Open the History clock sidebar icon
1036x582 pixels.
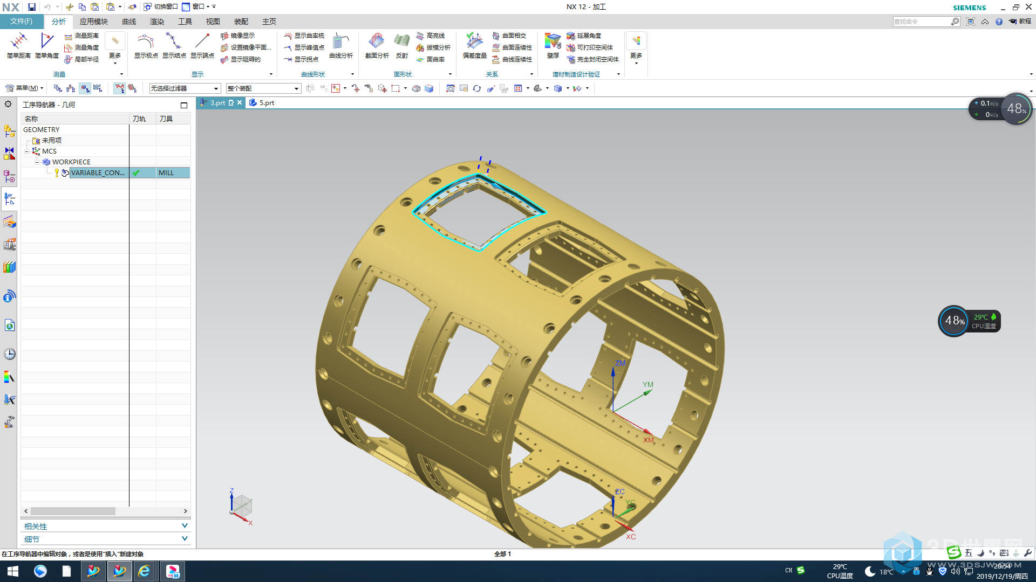coord(9,354)
